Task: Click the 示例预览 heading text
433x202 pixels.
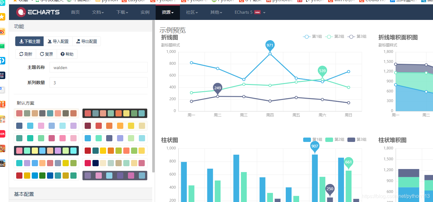Action: [x=172, y=30]
